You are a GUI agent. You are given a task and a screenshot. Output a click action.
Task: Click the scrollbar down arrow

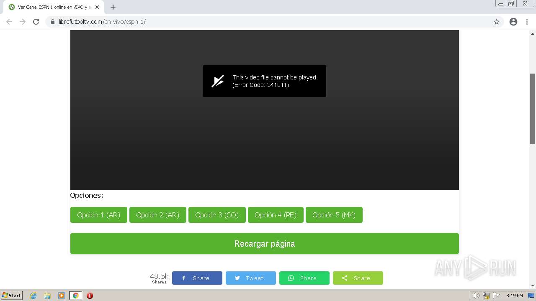533,286
